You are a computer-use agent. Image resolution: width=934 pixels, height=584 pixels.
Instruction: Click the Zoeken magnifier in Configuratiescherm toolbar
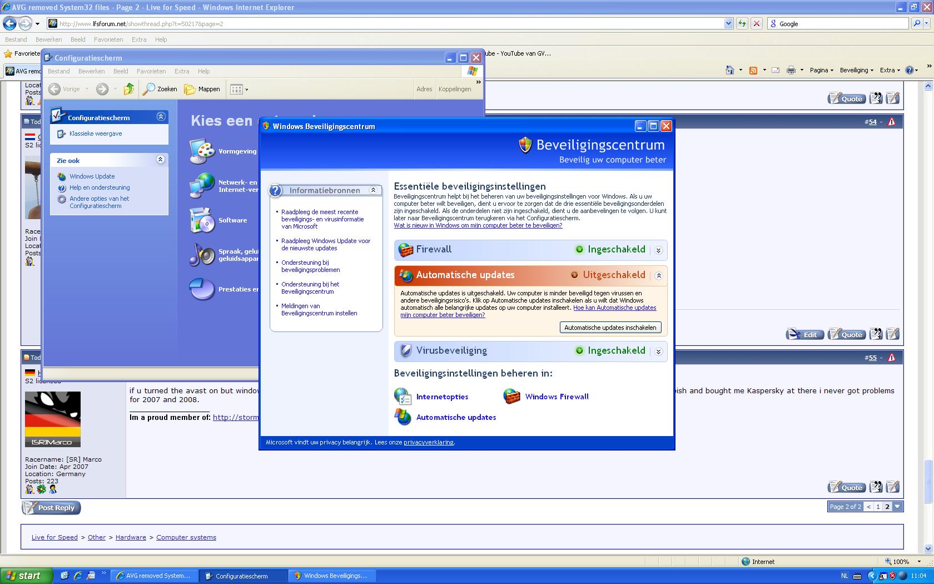pos(160,89)
